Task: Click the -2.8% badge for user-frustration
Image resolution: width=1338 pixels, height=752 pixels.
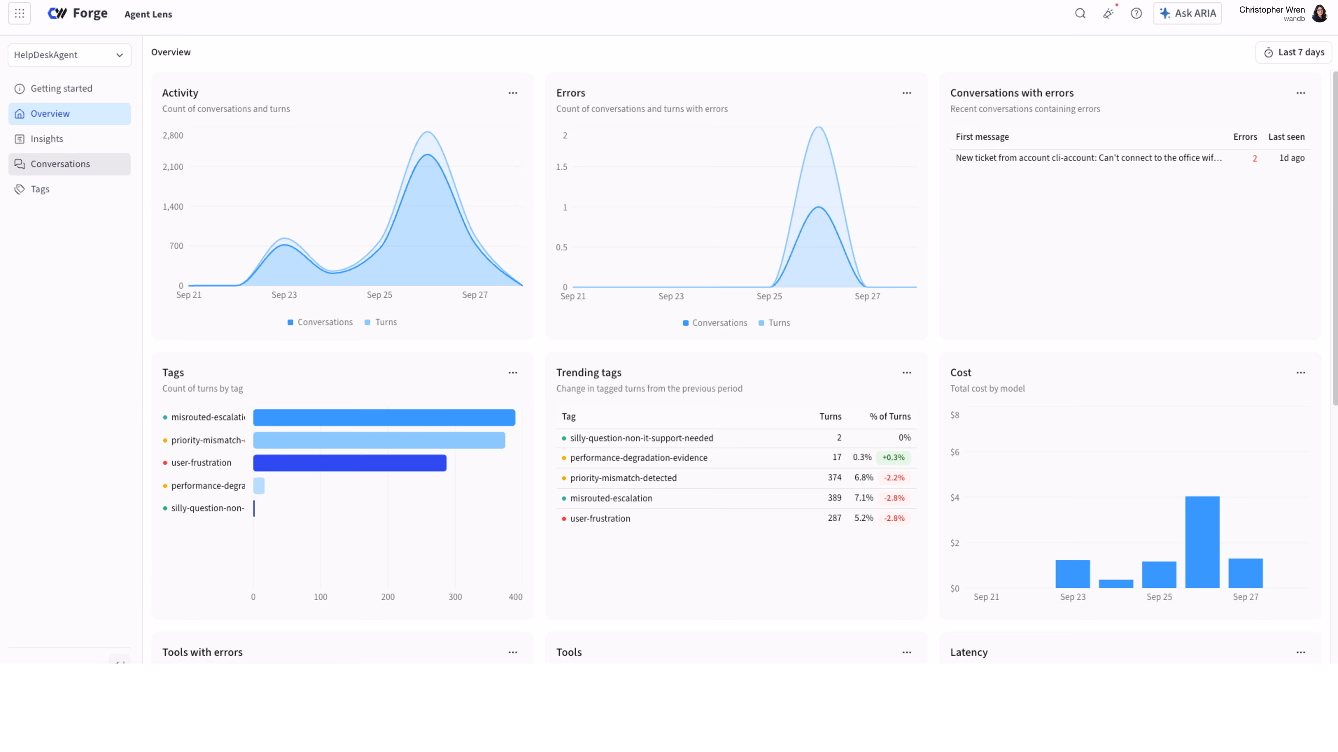Action: pos(894,518)
